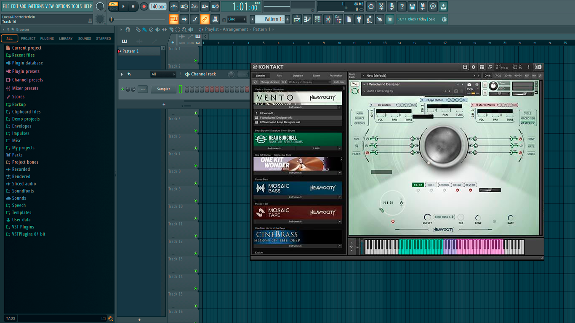
Task: Open the channel rack view icon
Action: (x=318, y=19)
